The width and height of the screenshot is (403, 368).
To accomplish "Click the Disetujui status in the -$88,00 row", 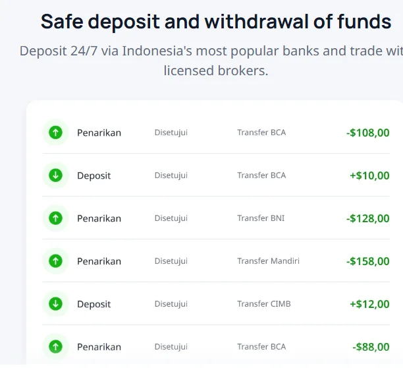I will 171,347.
